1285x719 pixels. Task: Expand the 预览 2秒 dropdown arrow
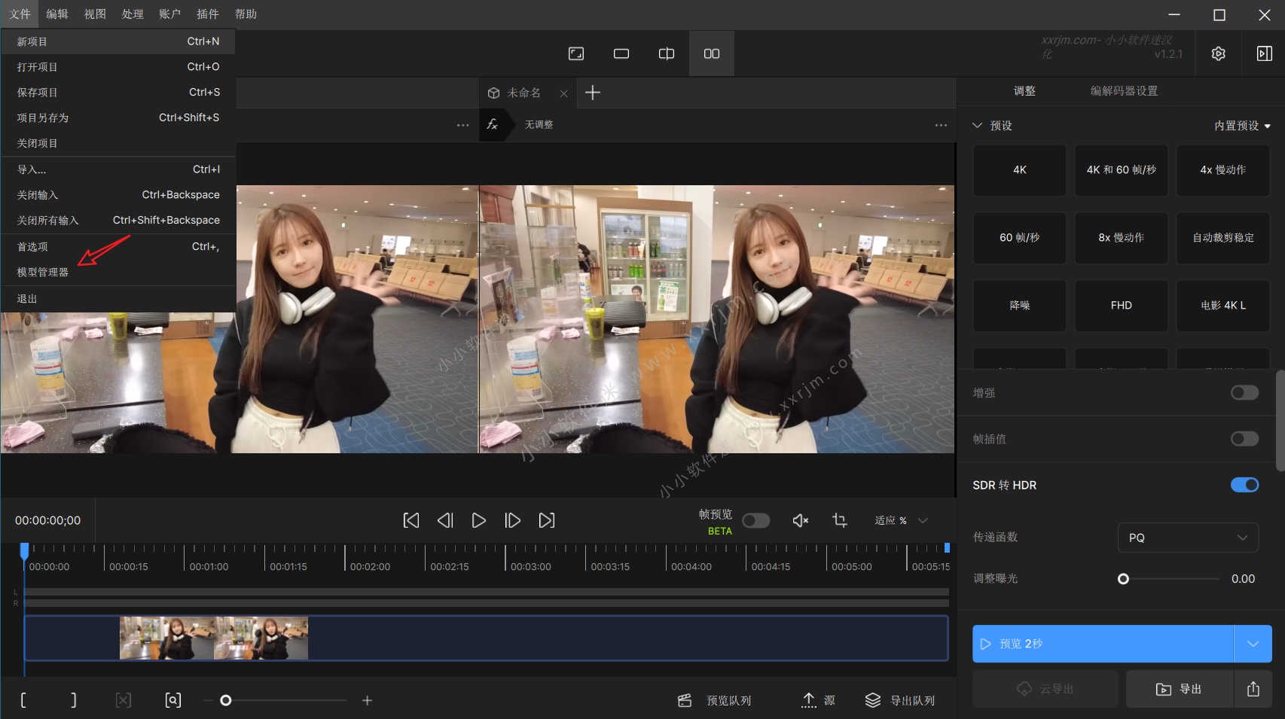1253,644
